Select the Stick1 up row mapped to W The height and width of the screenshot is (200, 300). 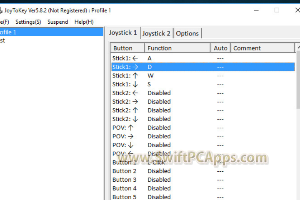pyautogui.click(x=203, y=75)
